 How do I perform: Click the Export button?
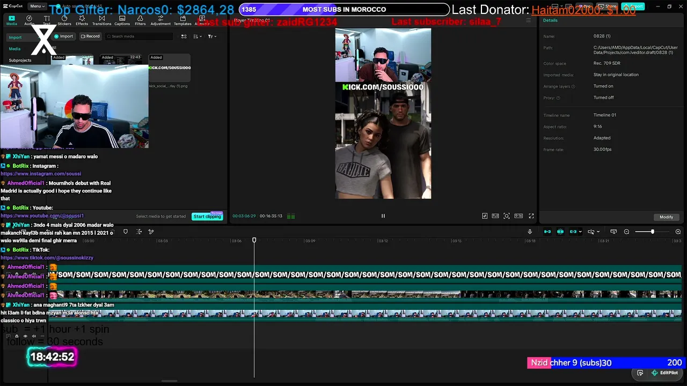pos(633,6)
